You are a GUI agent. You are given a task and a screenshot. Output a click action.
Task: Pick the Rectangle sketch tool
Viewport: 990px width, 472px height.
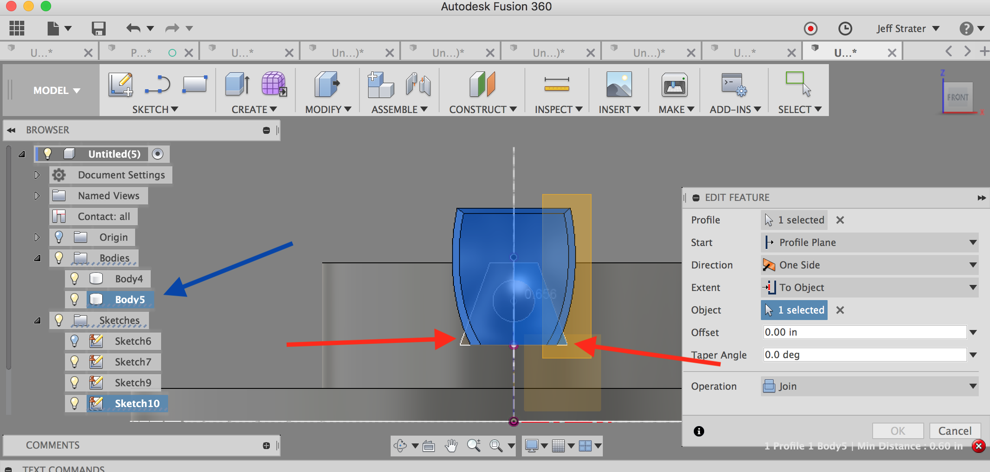[195, 84]
